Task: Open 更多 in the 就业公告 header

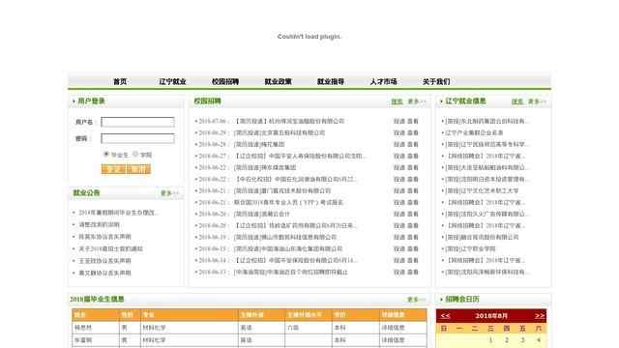Action: 169,193
